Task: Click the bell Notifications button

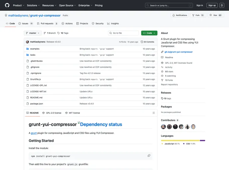Action: tap(180, 15)
